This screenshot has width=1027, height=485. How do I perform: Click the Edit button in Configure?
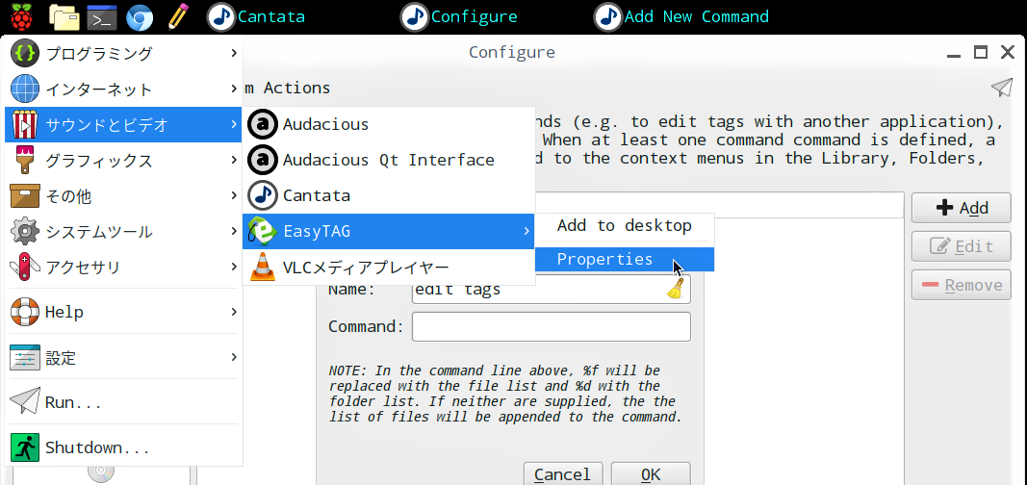961,246
